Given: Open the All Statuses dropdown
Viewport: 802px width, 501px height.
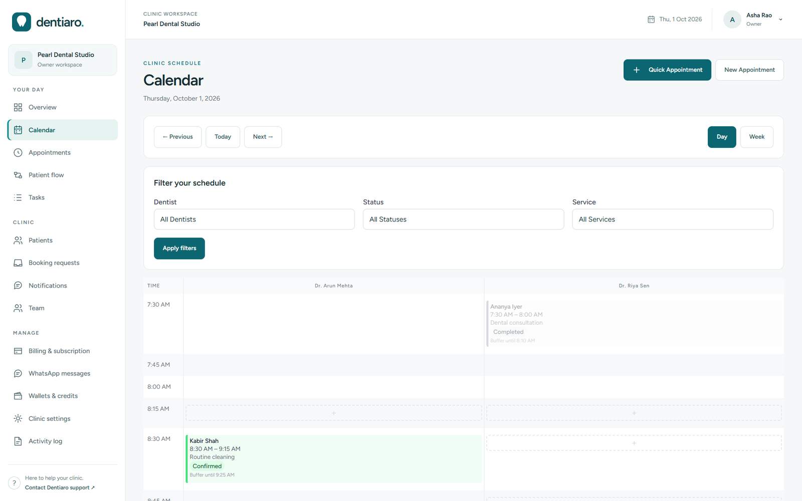Looking at the screenshot, I should point(464,219).
